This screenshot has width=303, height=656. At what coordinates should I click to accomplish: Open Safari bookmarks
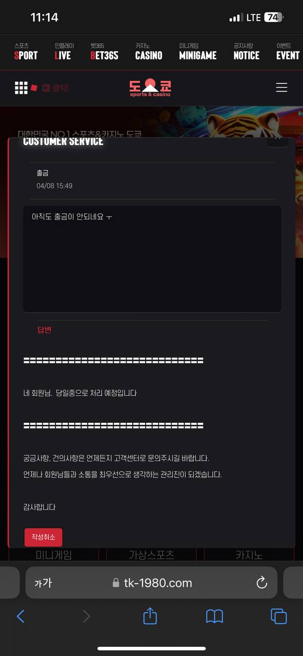(x=214, y=616)
